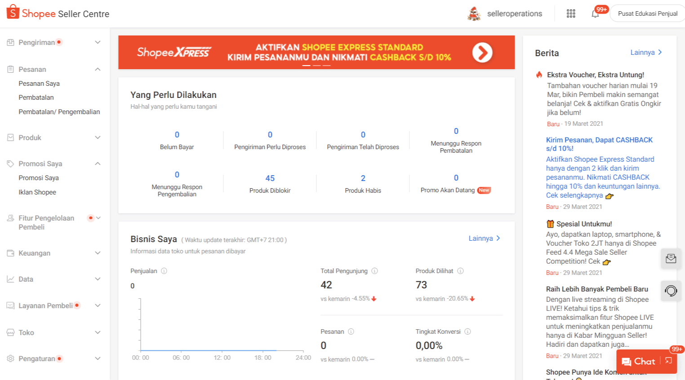Click the fire icon beside Ekstra Voucher news
This screenshot has height=380, width=685.
click(x=539, y=75)
